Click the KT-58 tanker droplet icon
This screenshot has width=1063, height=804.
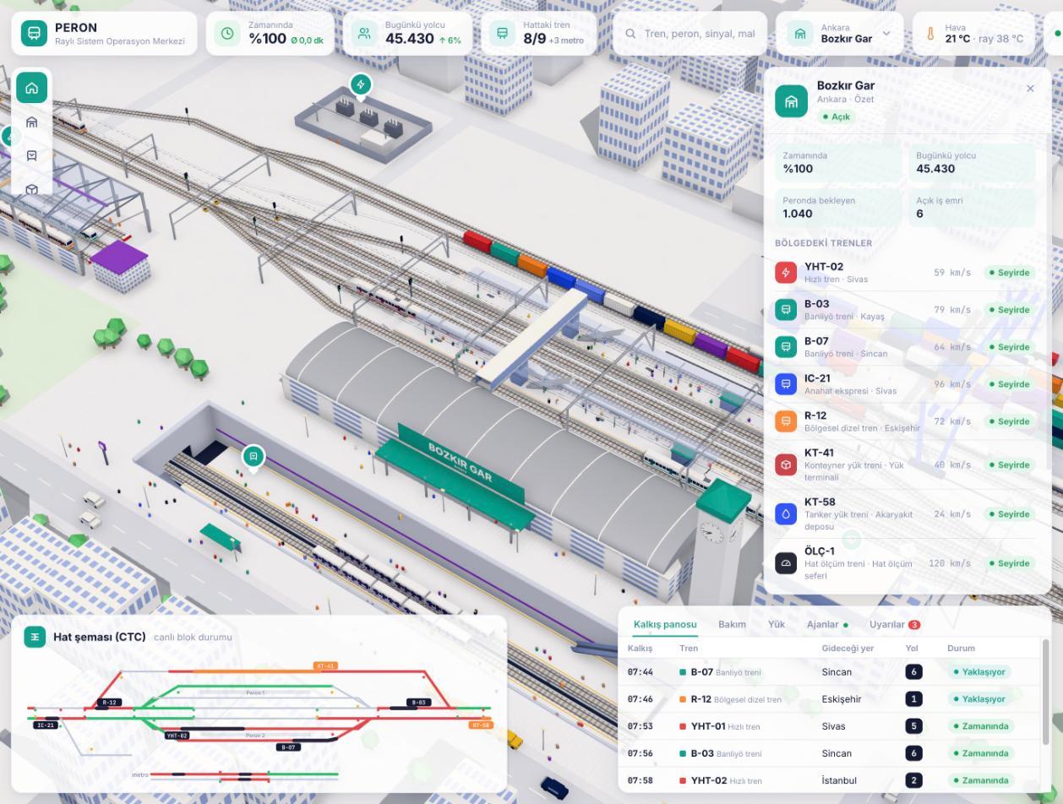(786, 513)
